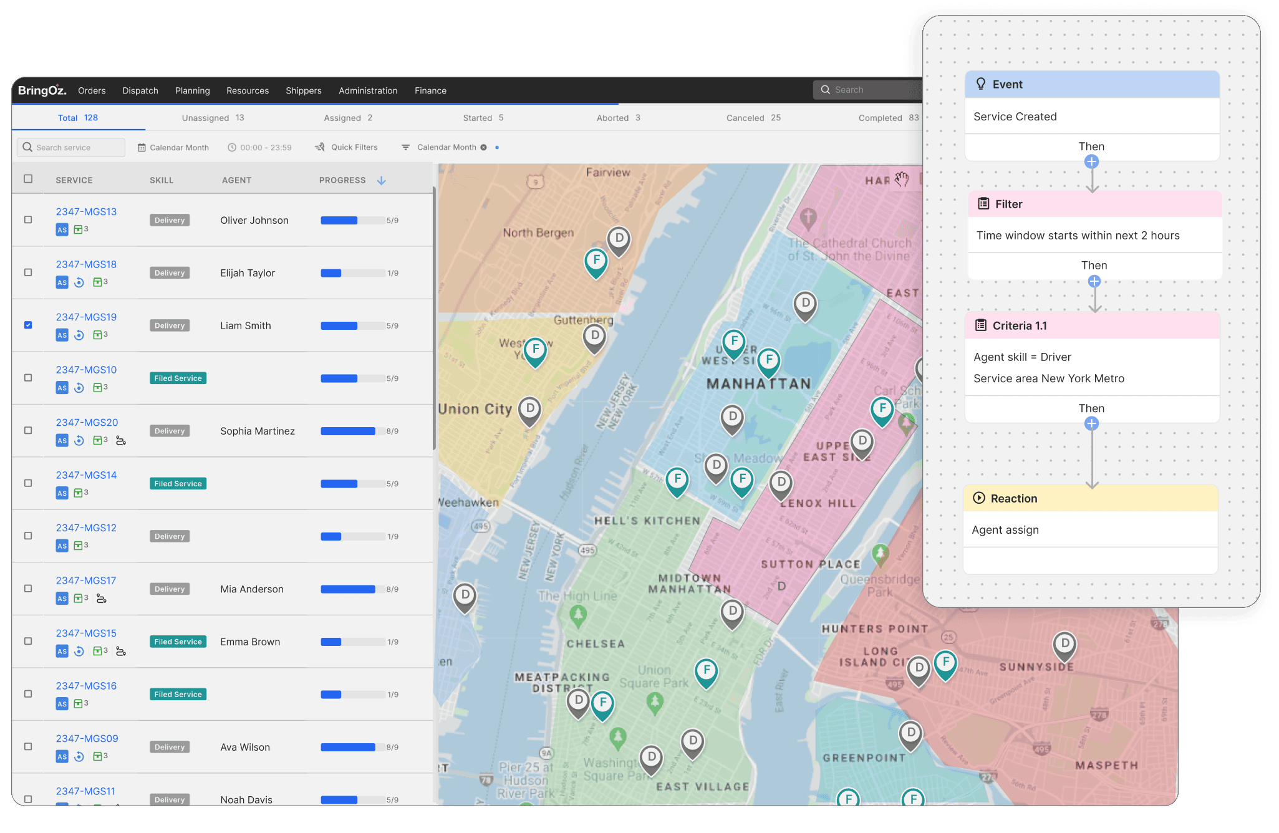Toggle the select-all checkbox in table header
1279x833 pixels.
(28, 179)
